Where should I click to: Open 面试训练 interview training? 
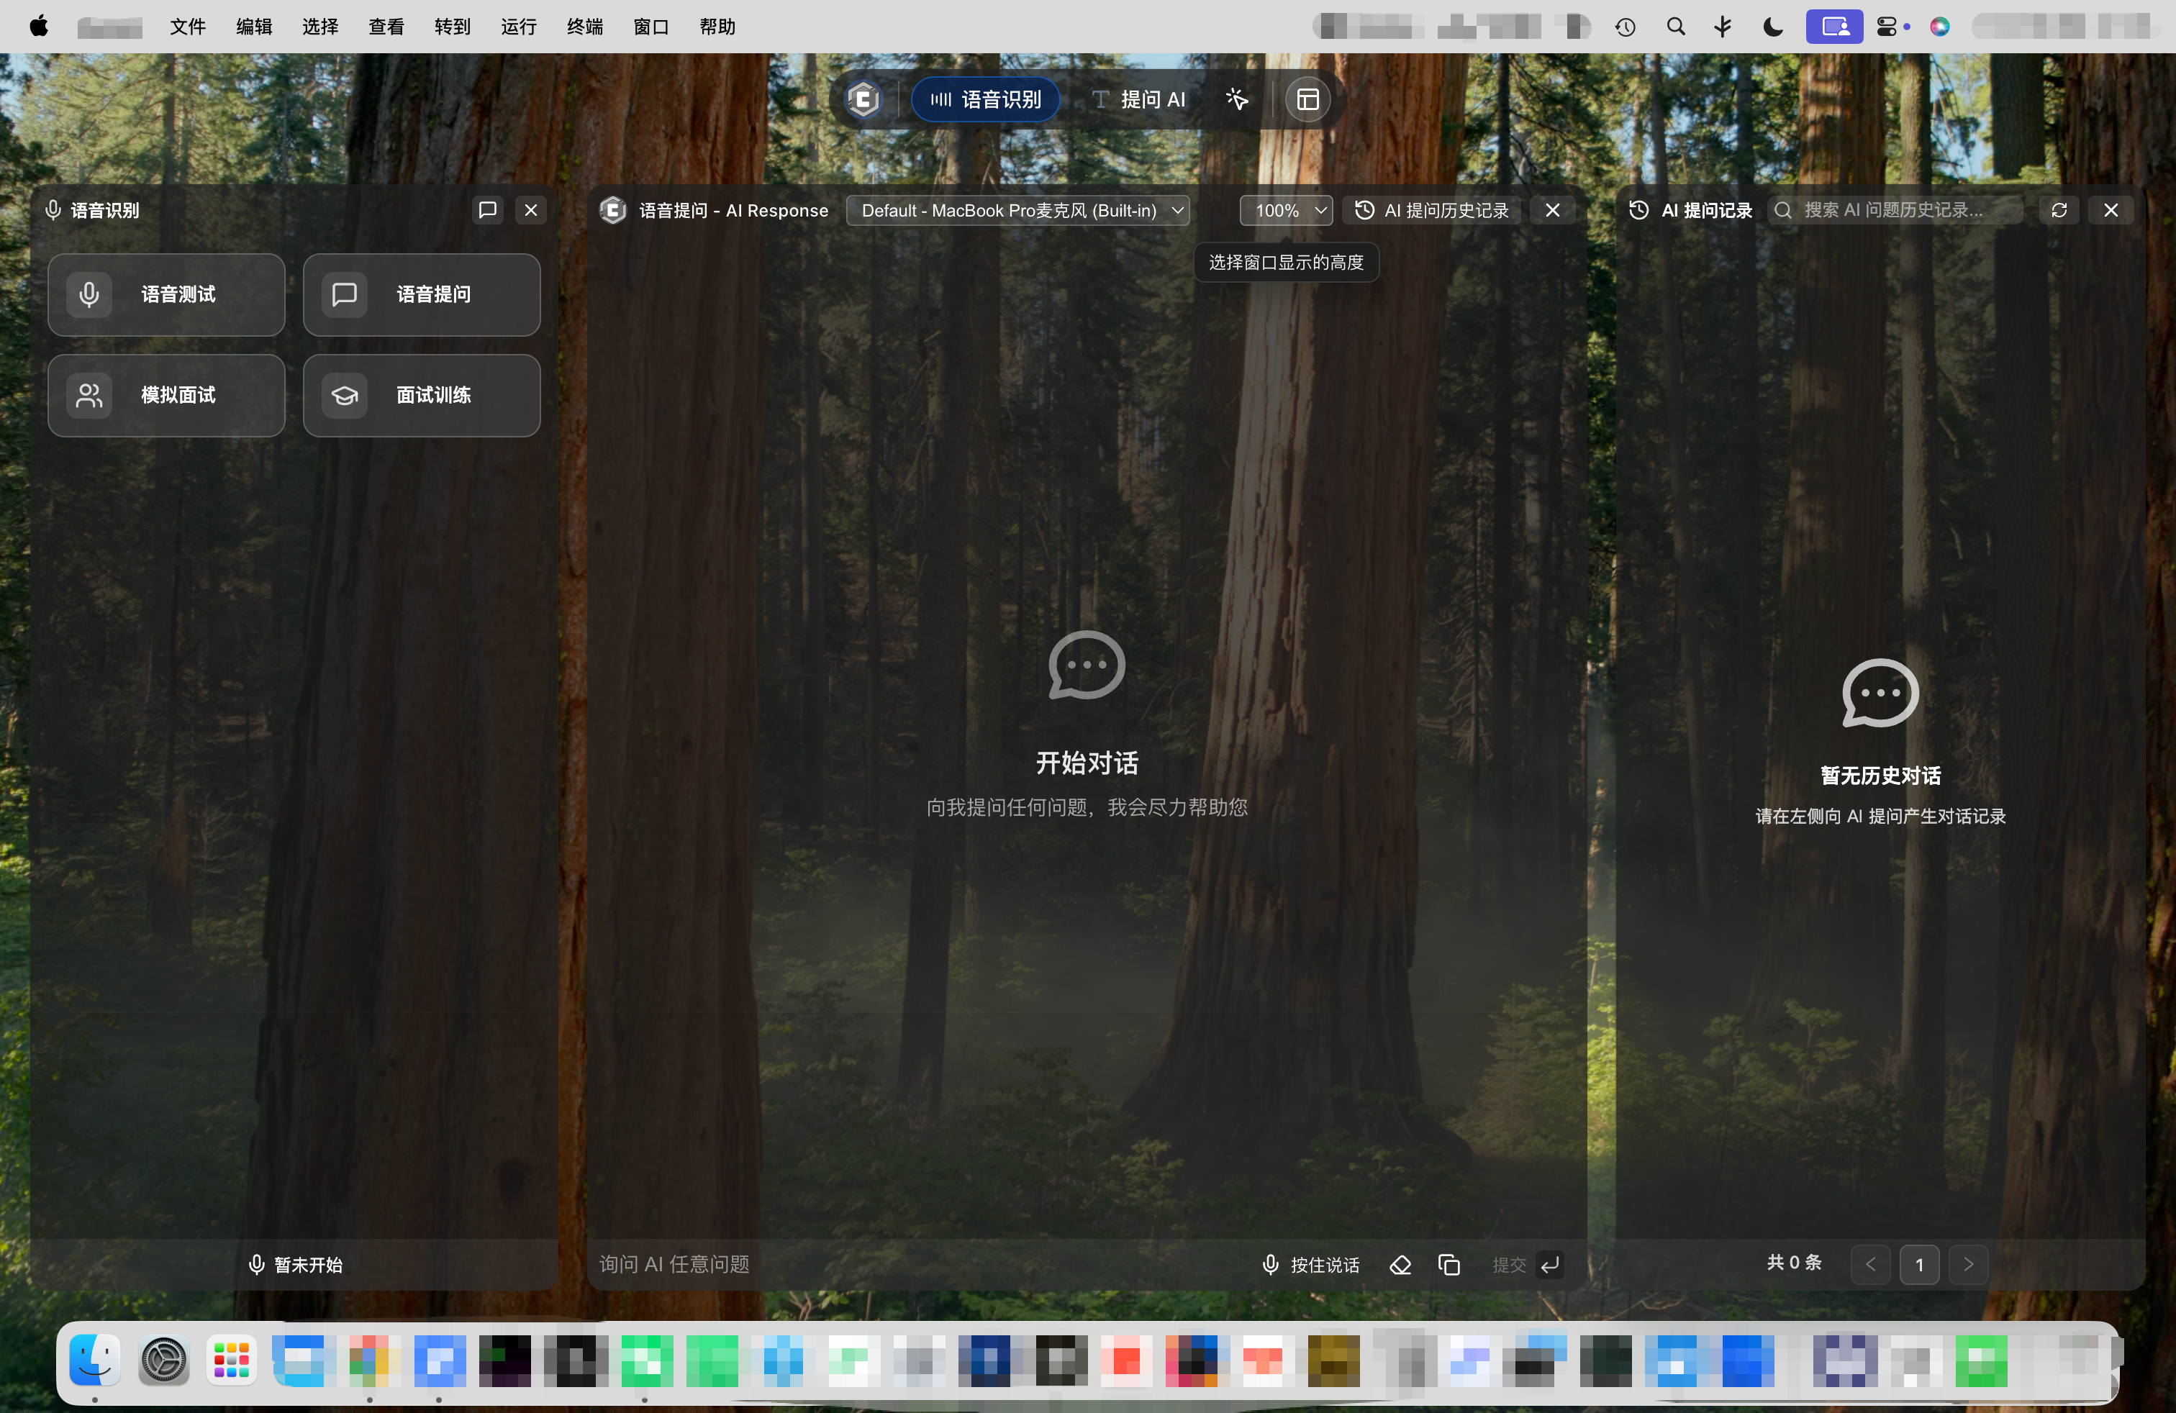[x=422, y=395]
